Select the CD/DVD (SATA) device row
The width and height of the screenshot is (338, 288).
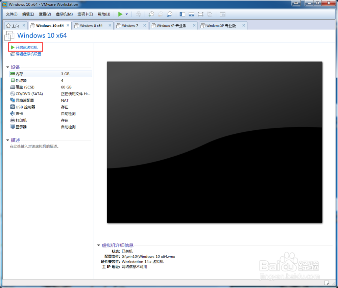click(x=51, y=94)
